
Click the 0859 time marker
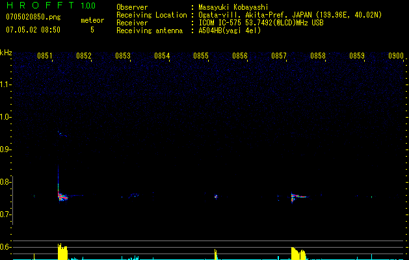(357, 56)
